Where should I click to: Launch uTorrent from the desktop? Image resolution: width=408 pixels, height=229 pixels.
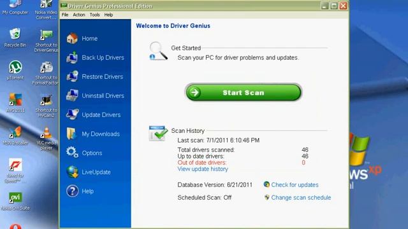point(15,70)
